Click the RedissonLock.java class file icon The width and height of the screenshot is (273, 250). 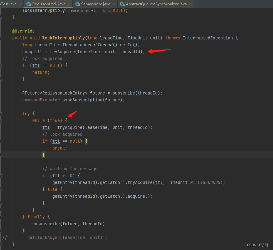[x=29, y=4]
